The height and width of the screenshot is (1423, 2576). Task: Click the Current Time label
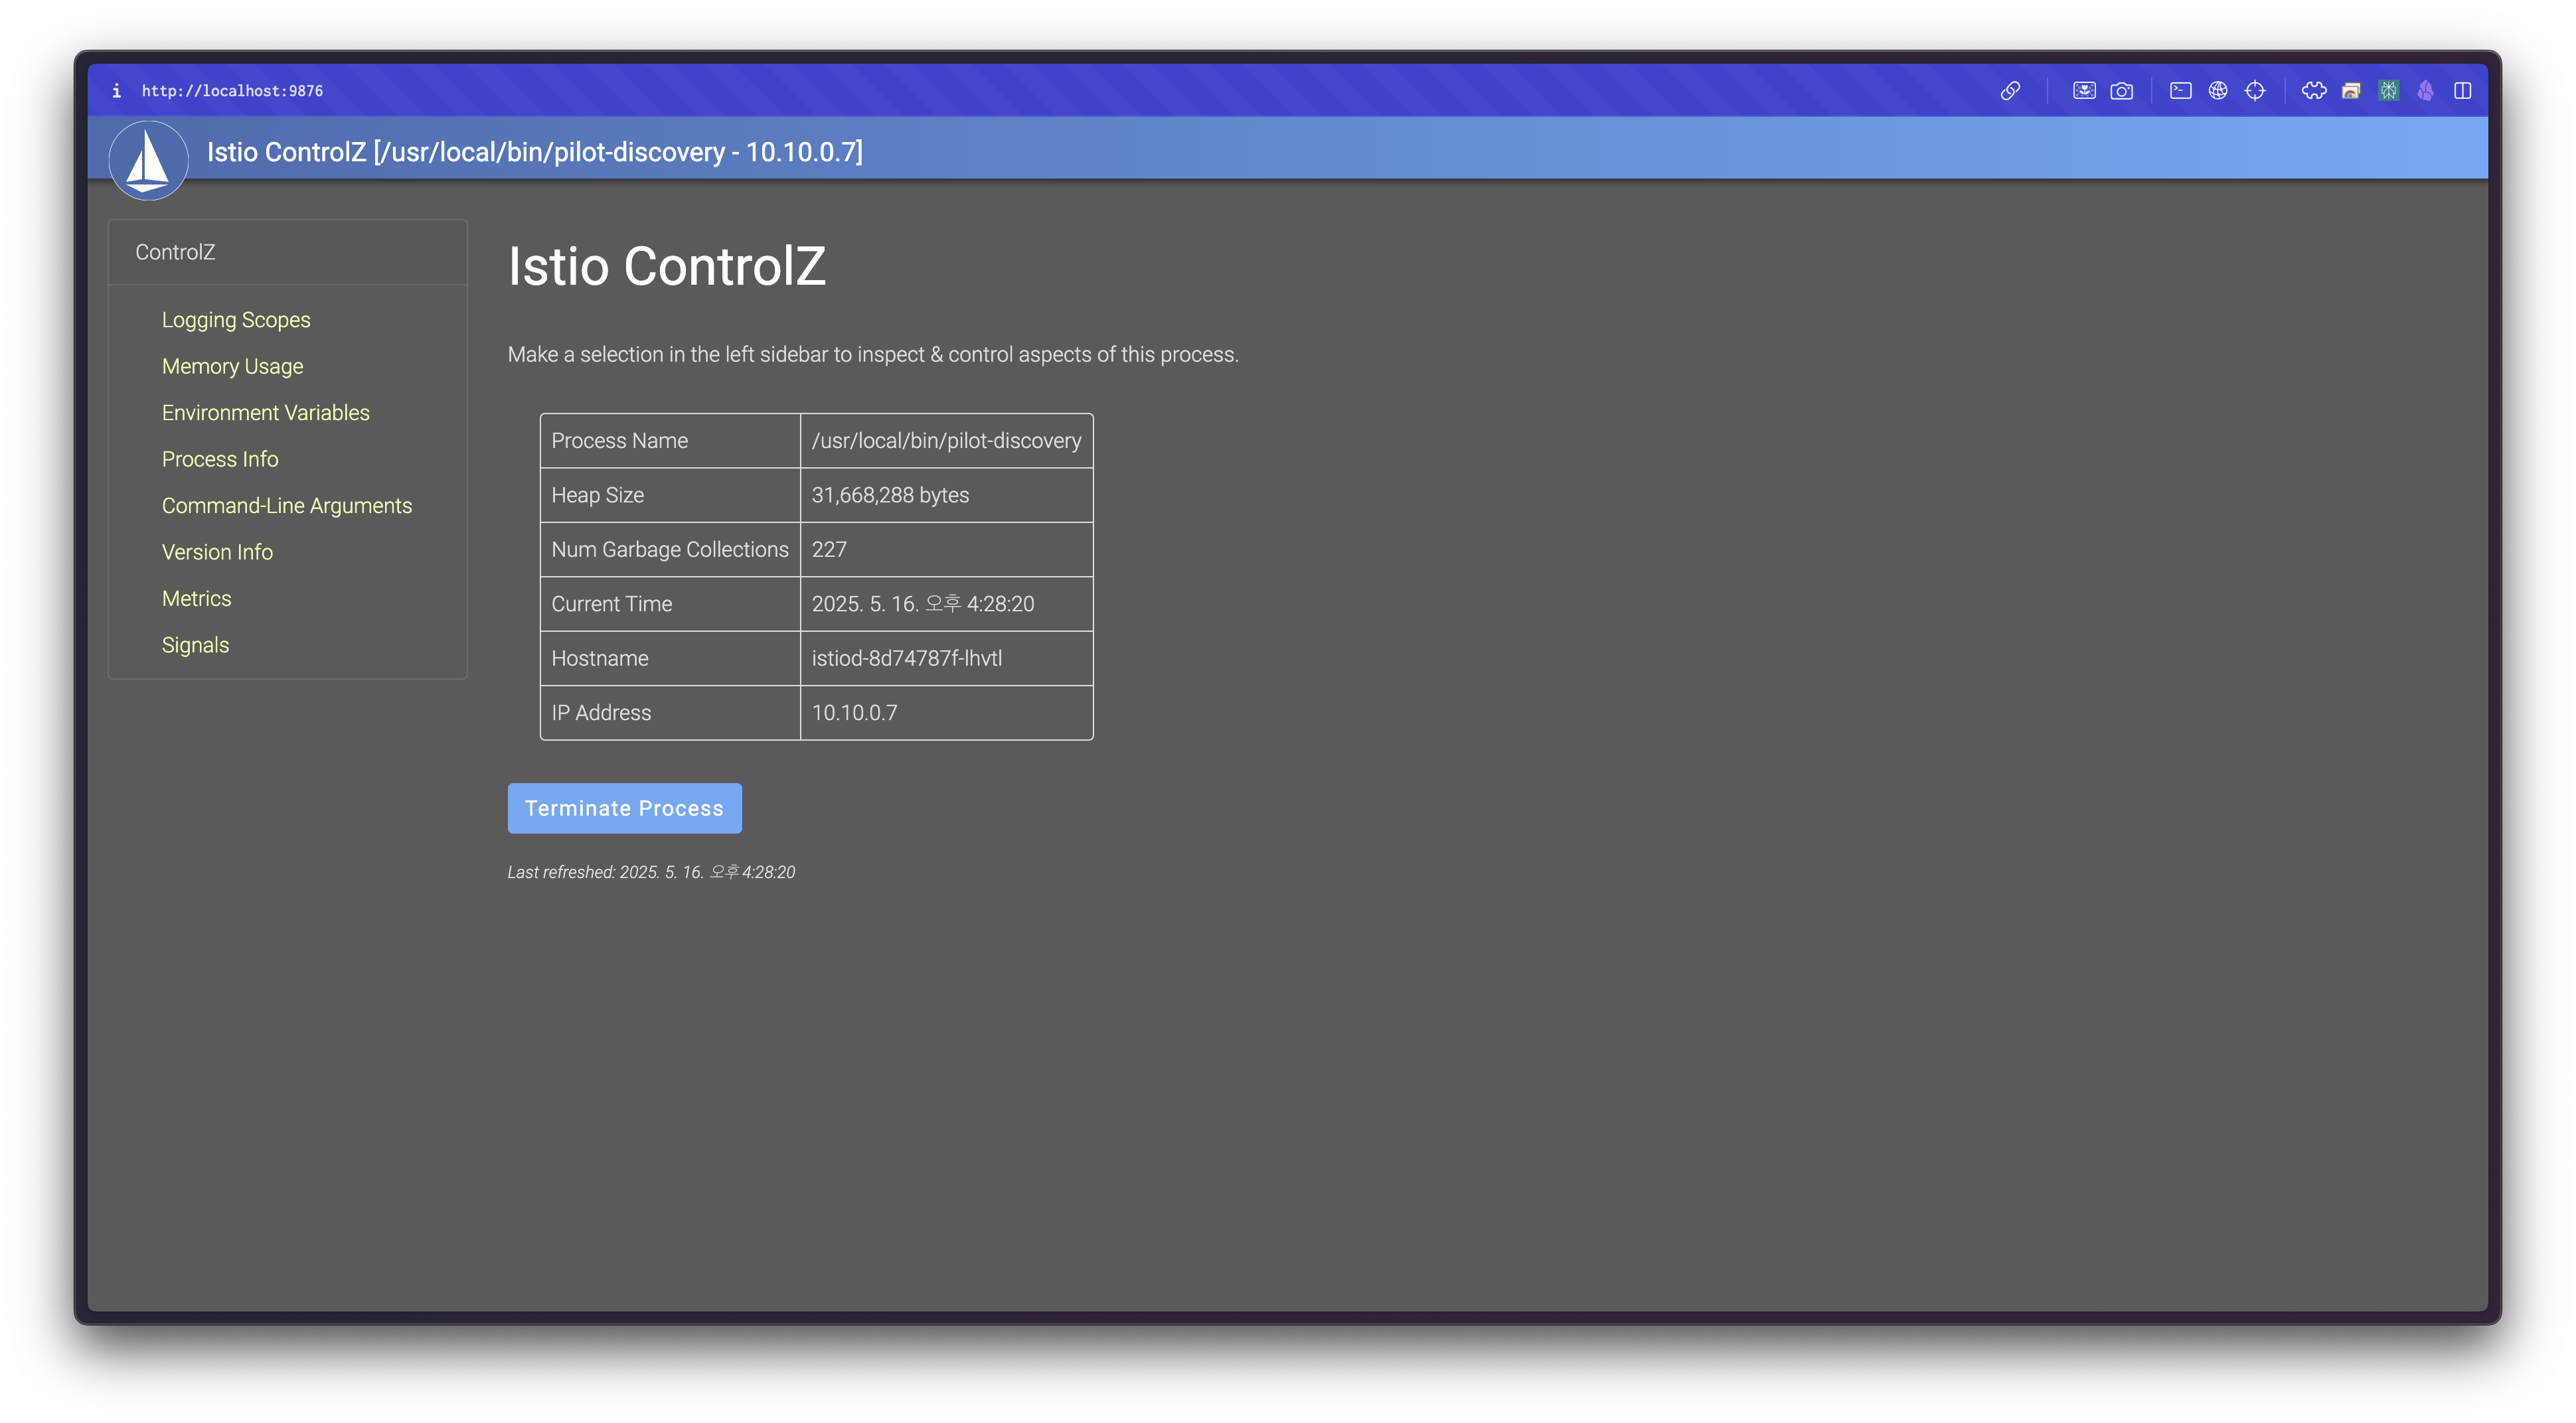[611, 604]
